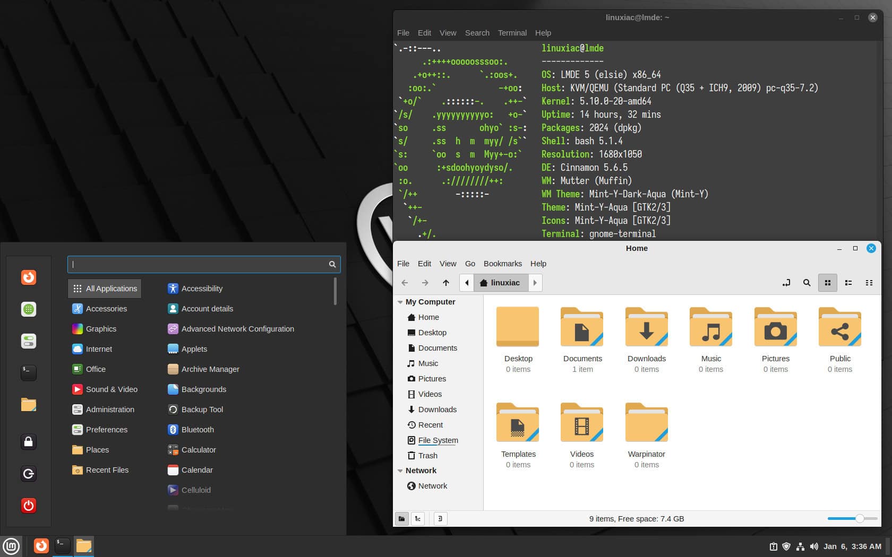Click the up-arrow to go to parent folder
This screenshot has width=892, height=557.
(x=446, y=283)
